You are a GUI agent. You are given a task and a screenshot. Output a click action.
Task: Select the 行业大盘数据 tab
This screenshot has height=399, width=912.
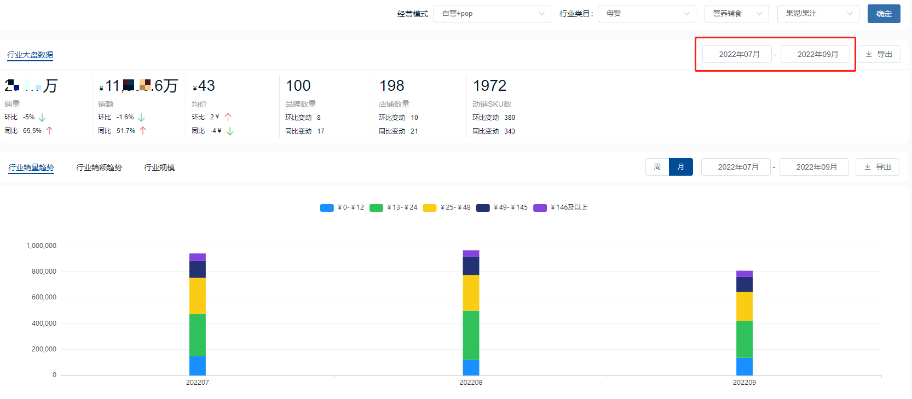point(30,55)
